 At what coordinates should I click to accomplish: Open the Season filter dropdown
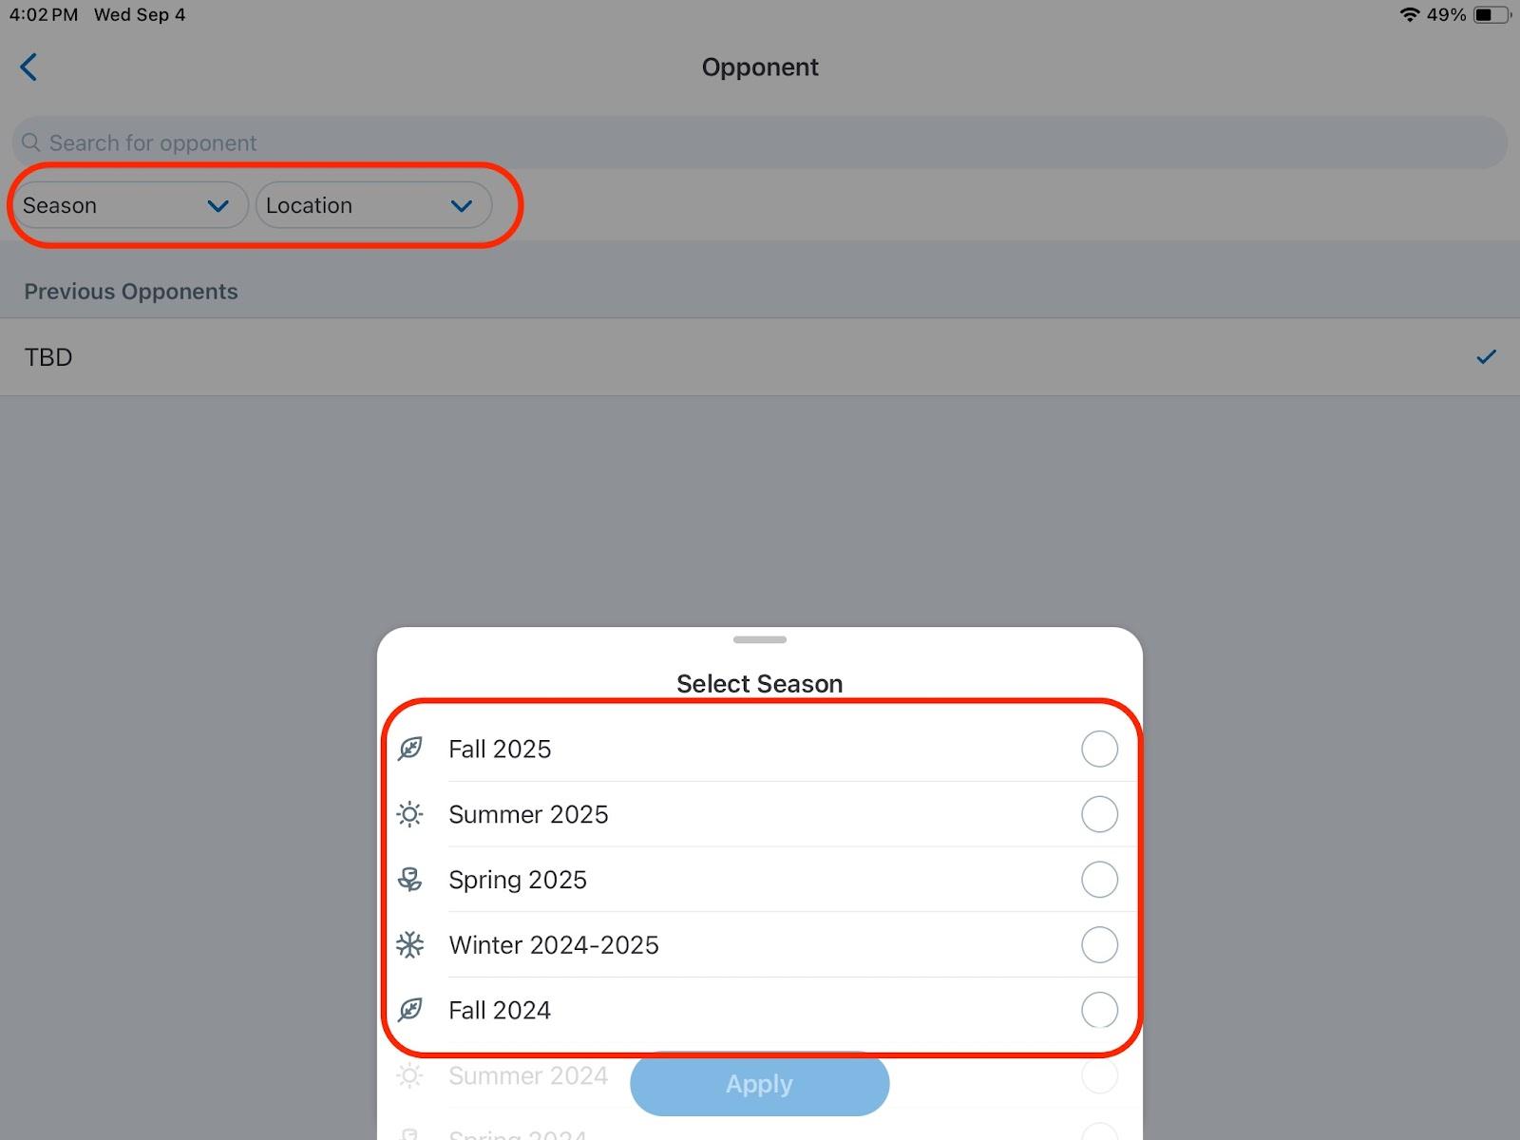click(x=127, y=205)
